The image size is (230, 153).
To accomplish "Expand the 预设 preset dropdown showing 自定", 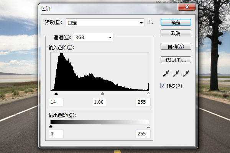I will [105, 23].
